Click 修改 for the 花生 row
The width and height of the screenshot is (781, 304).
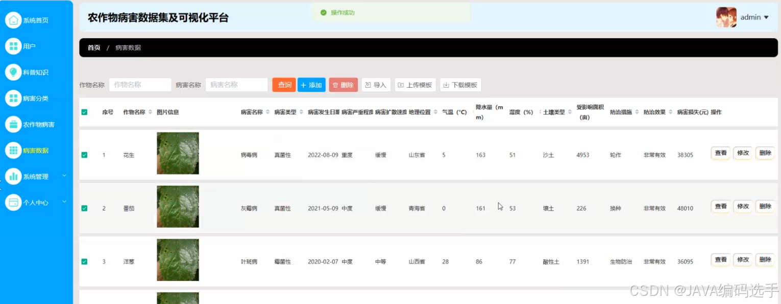[x=743, y=153]
